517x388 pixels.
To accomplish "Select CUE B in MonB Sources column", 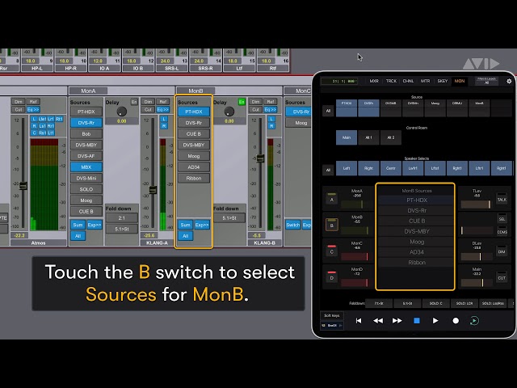I will tap(194, 133).
